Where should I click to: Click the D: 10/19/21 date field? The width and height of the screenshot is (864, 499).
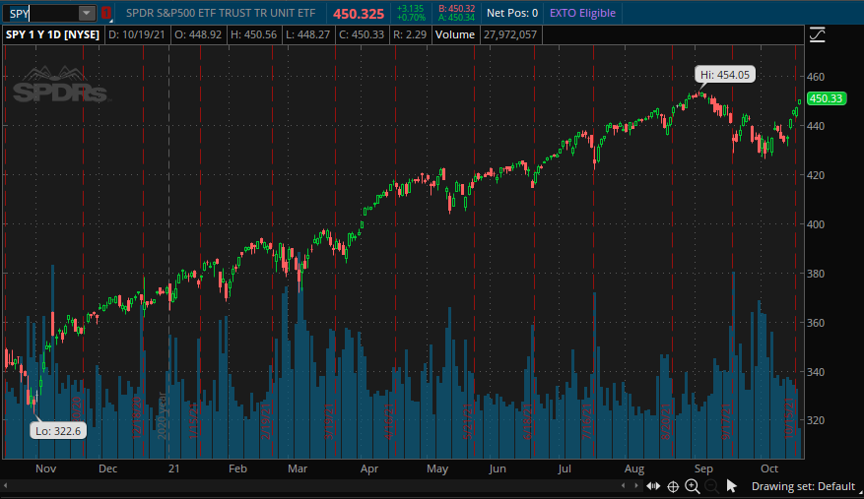point(137,34)
